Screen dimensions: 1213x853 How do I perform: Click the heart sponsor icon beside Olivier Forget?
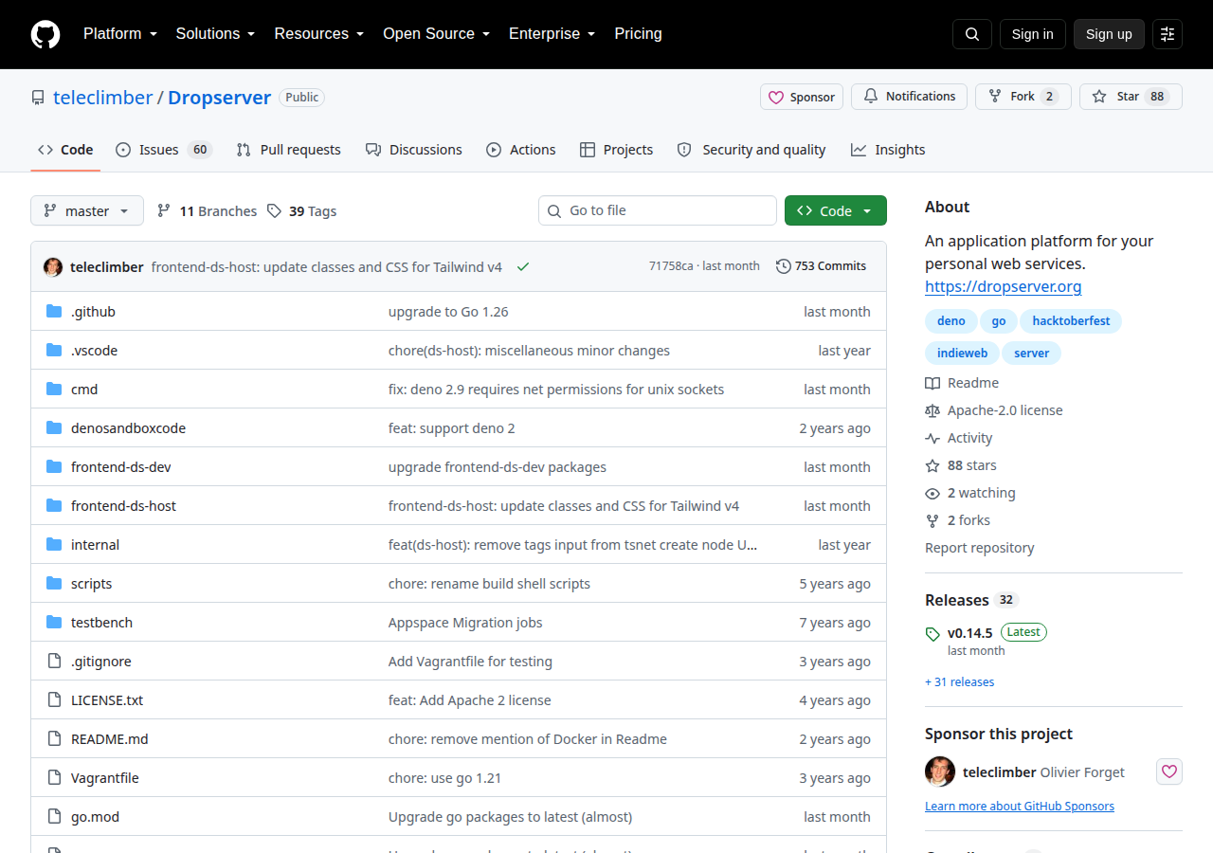pyautogui.click(x=1169, y=771)
